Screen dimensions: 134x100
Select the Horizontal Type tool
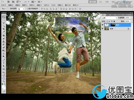pyautogui.click(x=4, y=63)
